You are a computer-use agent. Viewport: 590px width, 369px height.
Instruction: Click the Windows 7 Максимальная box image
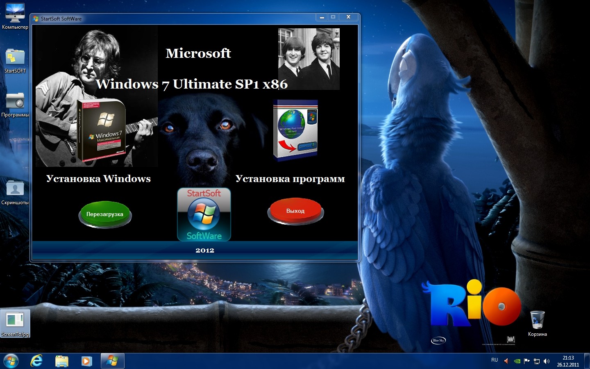102,131
